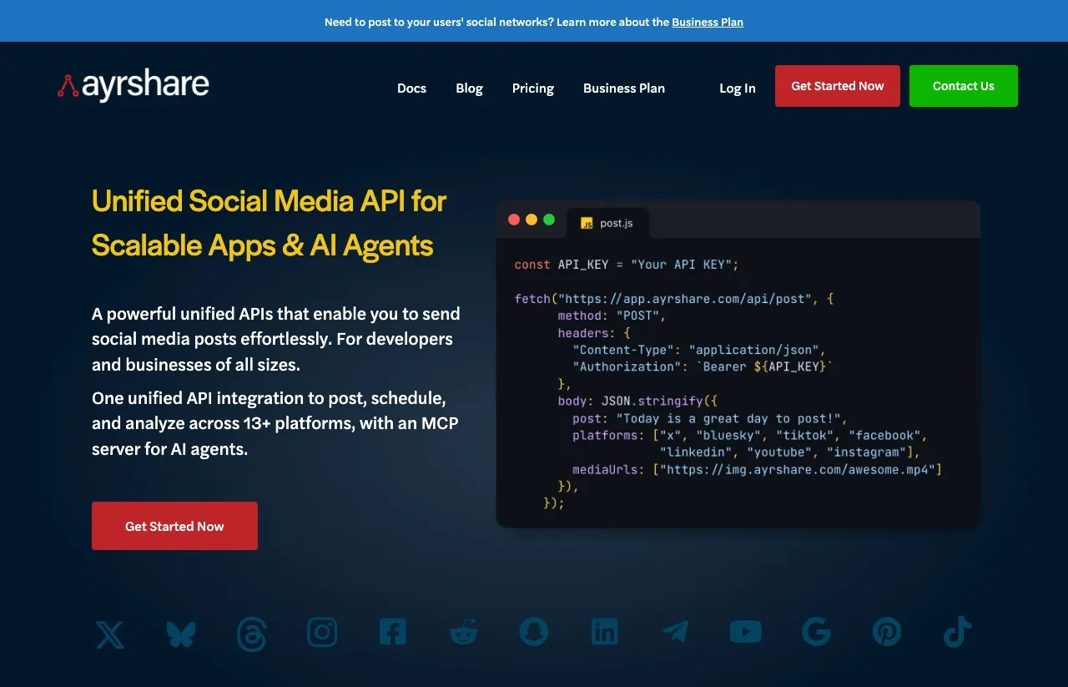Viewport: 1068px width, 687px height.
Task: Open the Business Plan nav item
Action: point(624,88)
